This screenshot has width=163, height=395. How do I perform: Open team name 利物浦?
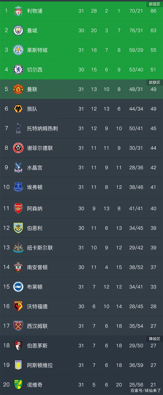click(x=35, y=11)
